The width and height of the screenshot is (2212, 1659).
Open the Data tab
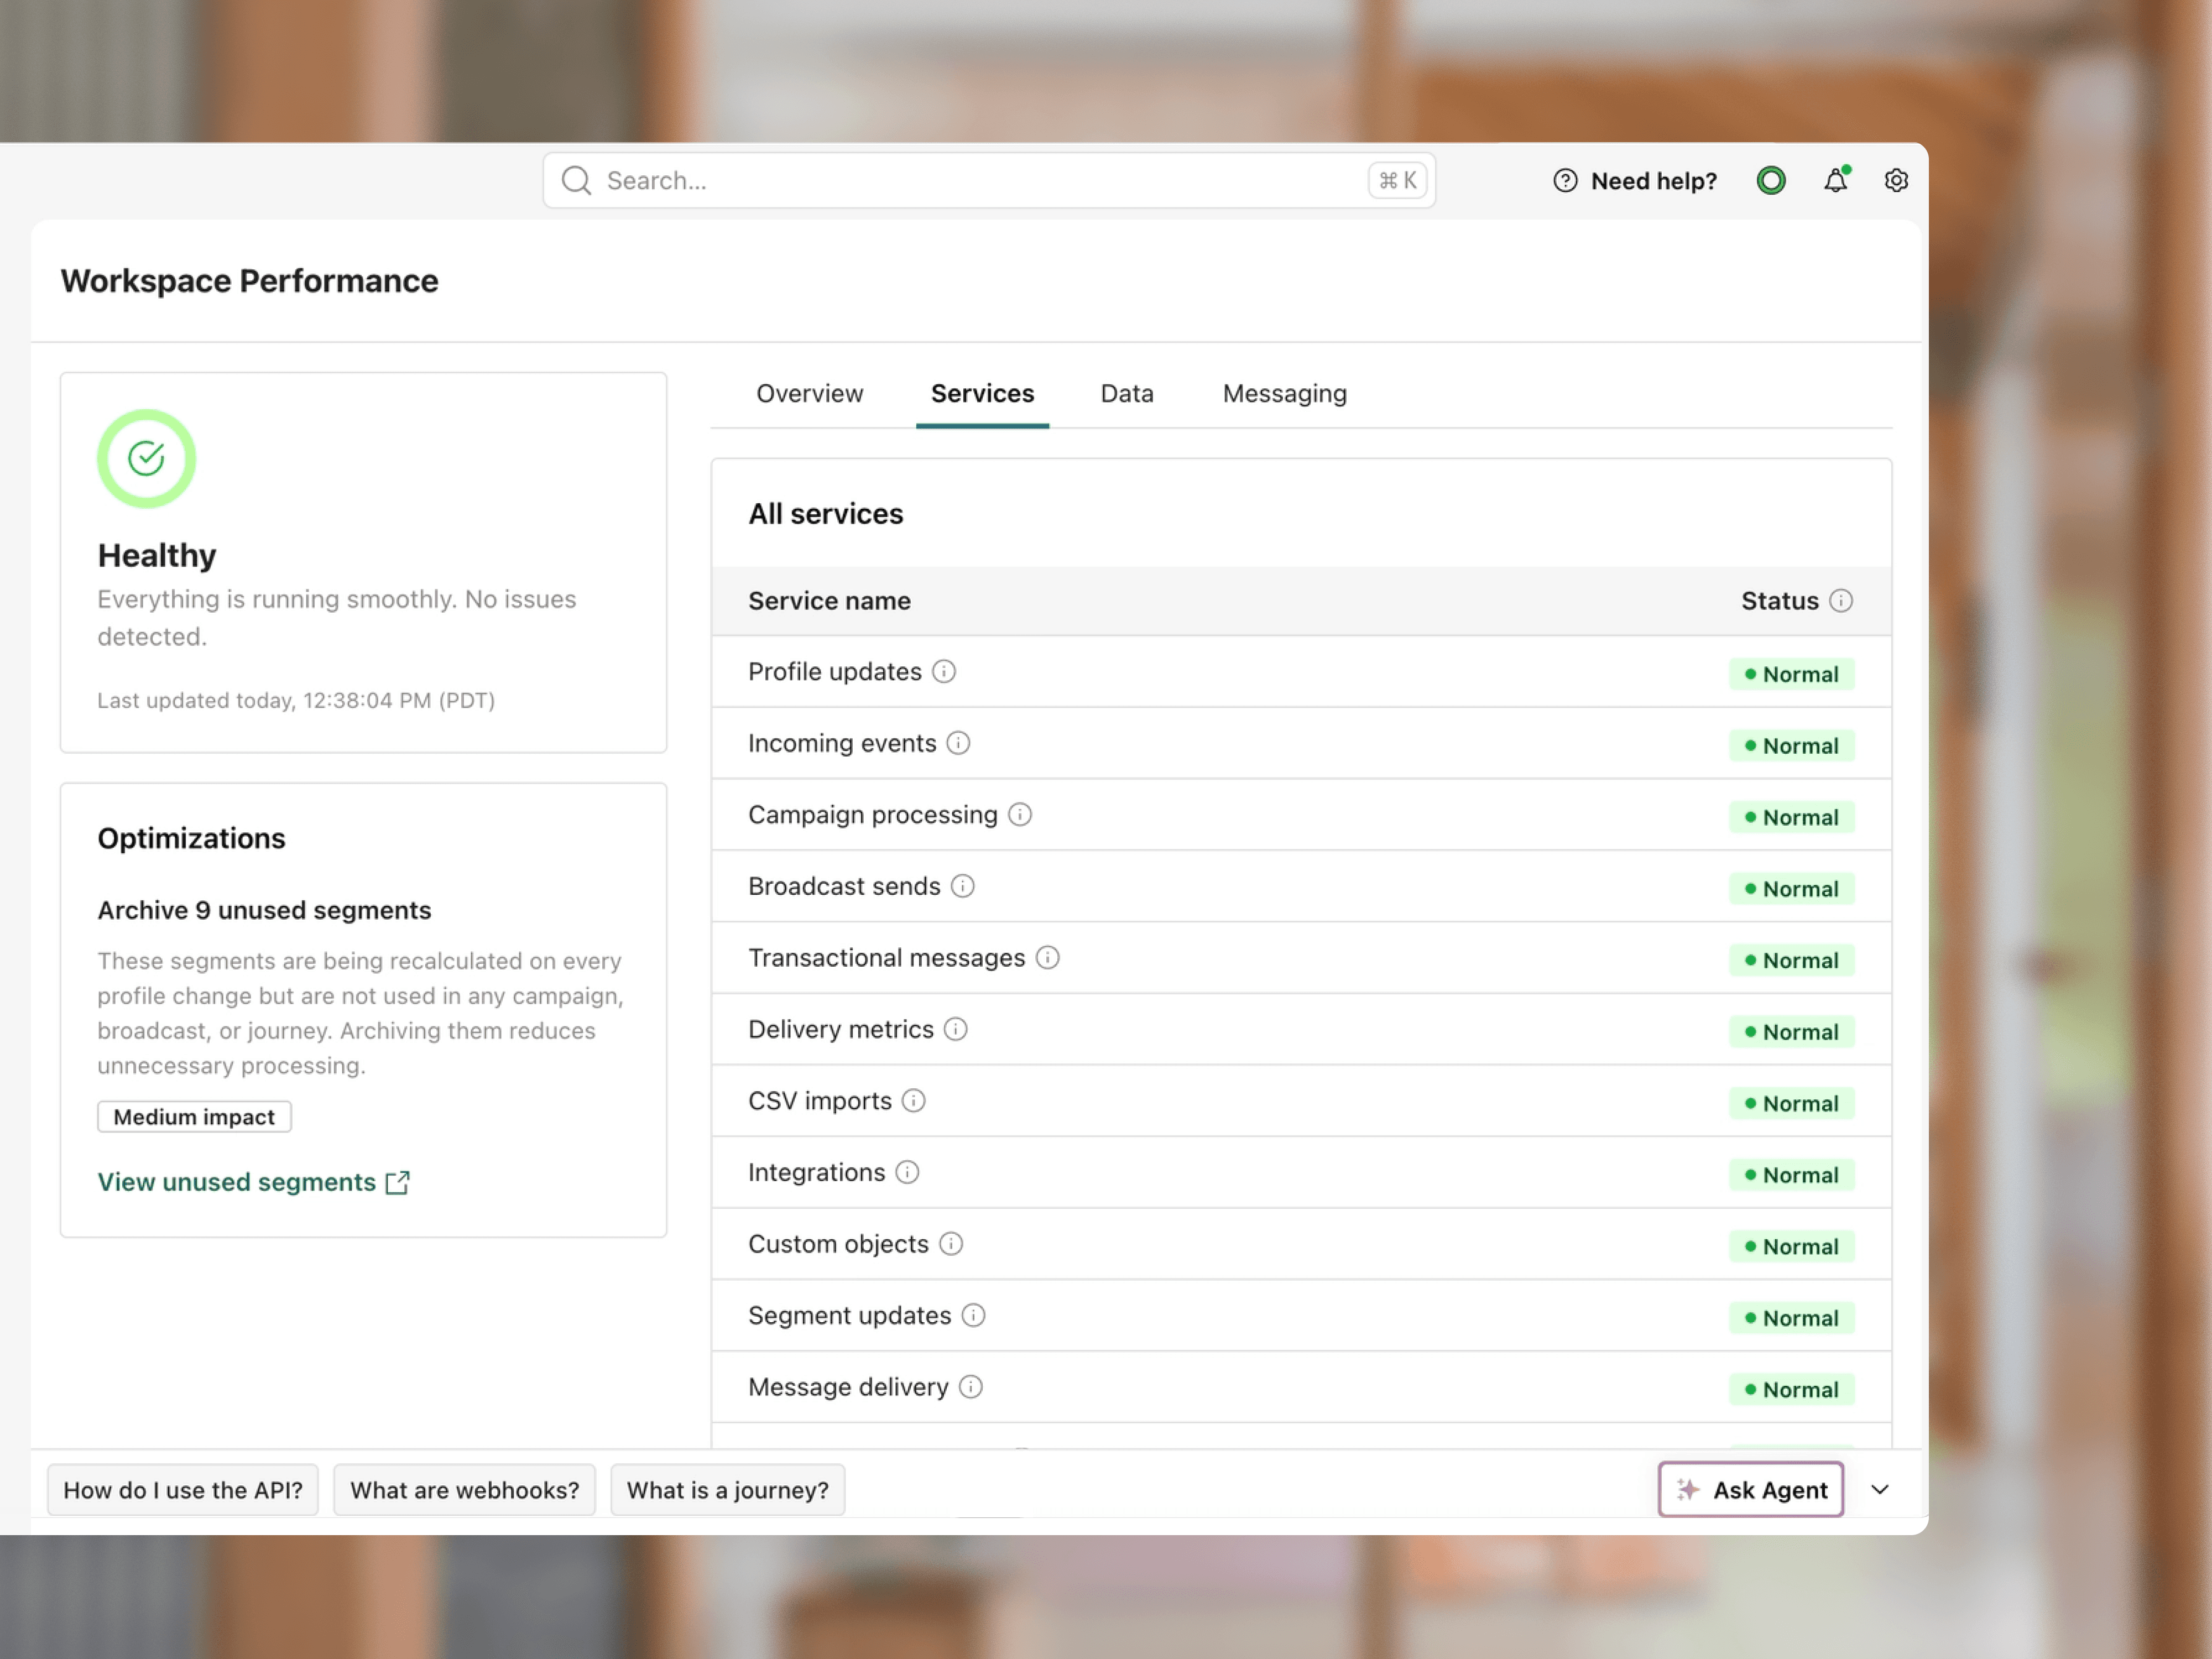pyautogui.click(x=1126, y=394)
